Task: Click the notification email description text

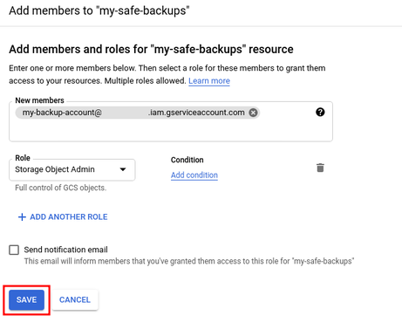Action: click(x=189, y=261)
